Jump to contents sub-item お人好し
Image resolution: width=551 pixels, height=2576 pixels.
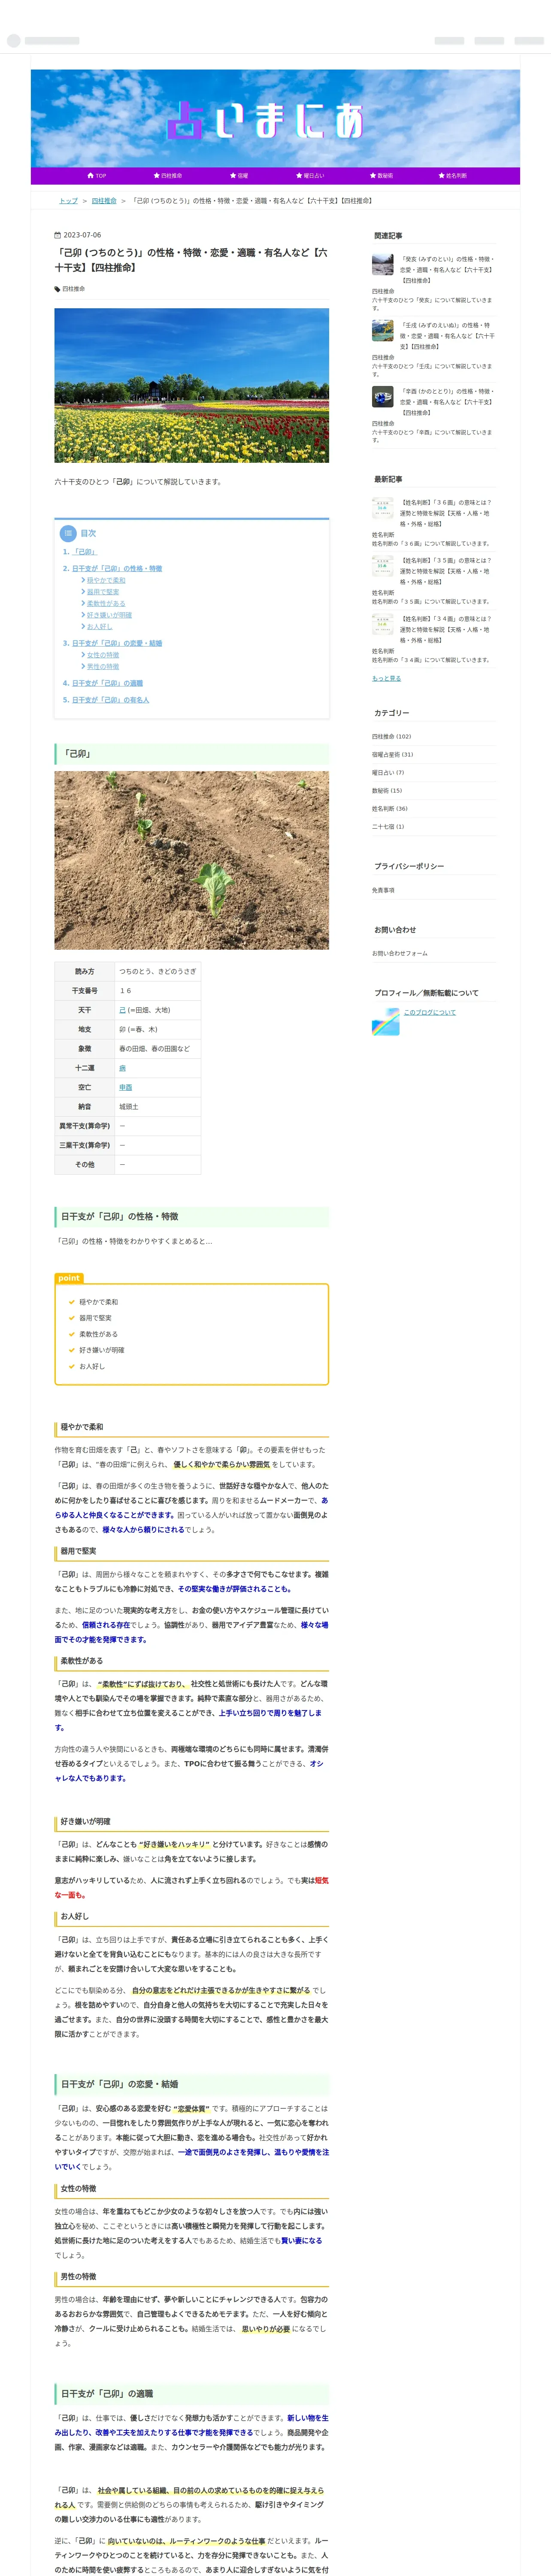[100, 627]
